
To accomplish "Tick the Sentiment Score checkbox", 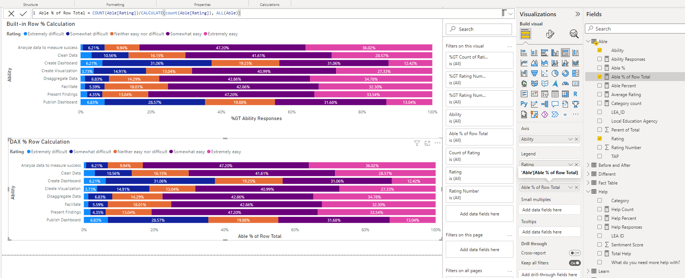I will point(600,244).
